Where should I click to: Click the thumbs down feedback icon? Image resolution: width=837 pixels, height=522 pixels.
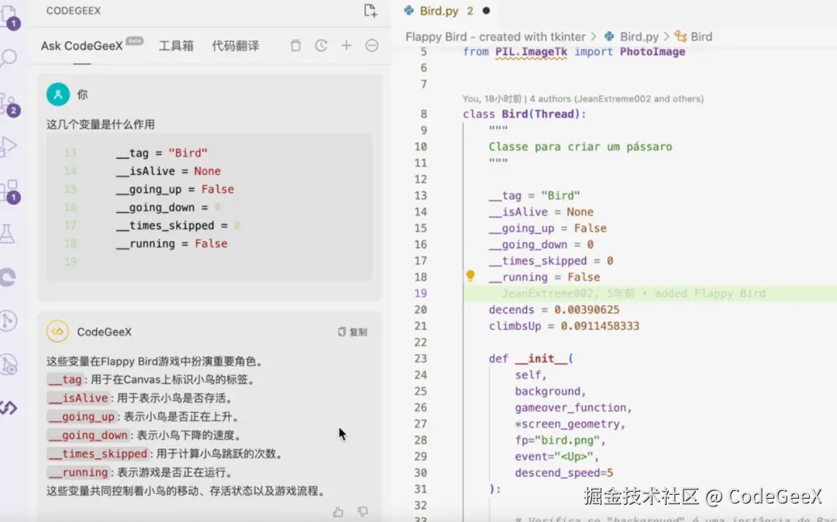pos(363,512)
